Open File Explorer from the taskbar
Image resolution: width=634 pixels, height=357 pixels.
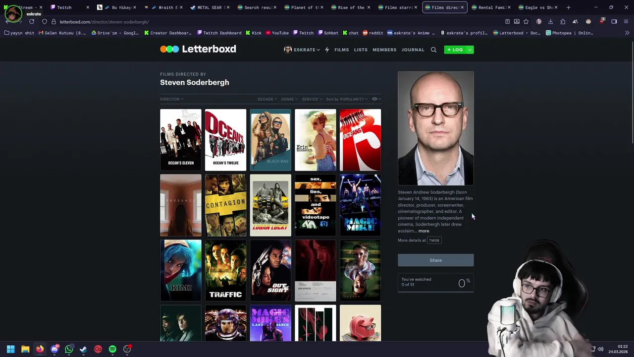[x=25, y=349]
